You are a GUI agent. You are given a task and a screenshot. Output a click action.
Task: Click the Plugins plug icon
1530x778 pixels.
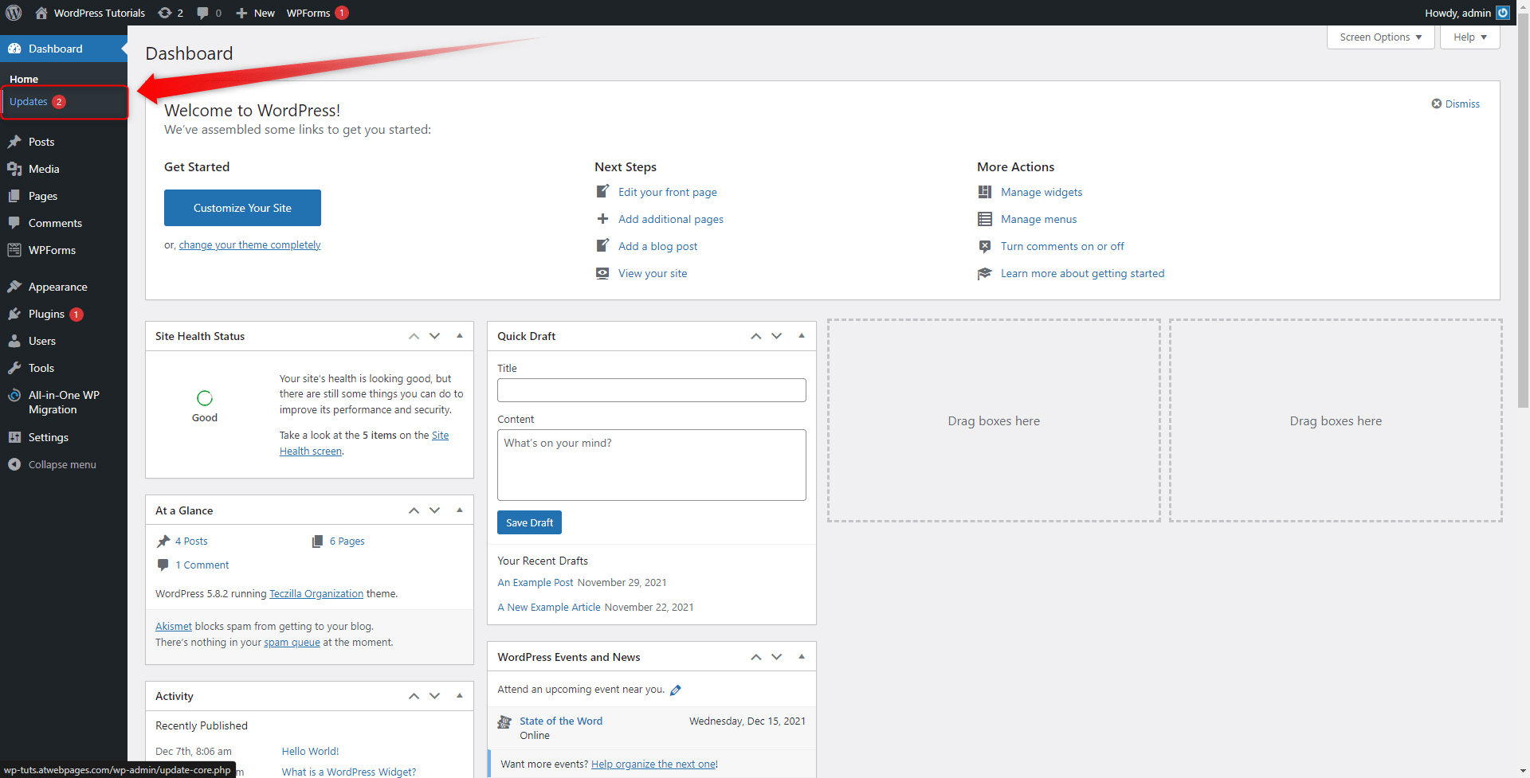[x=14, y=314]
